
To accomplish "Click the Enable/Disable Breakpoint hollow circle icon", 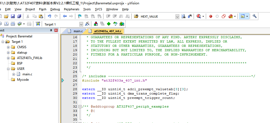I will (217, 16).
